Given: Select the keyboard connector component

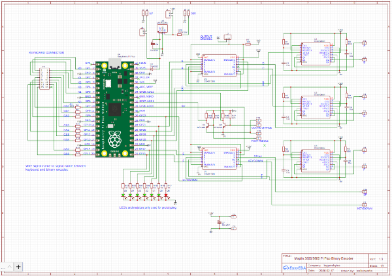Looking at the screenshot, I should pos(43,78).
